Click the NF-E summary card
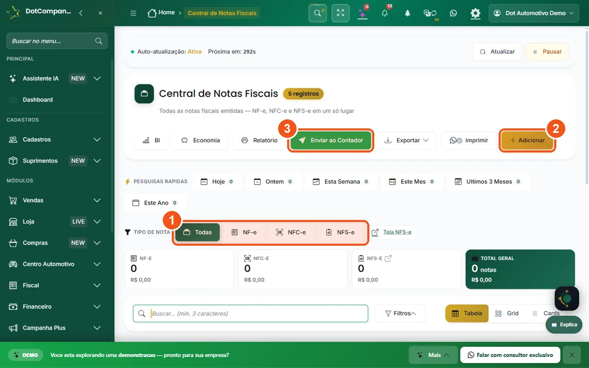Viewport: 589px width, 368px height. click(179, 269)
